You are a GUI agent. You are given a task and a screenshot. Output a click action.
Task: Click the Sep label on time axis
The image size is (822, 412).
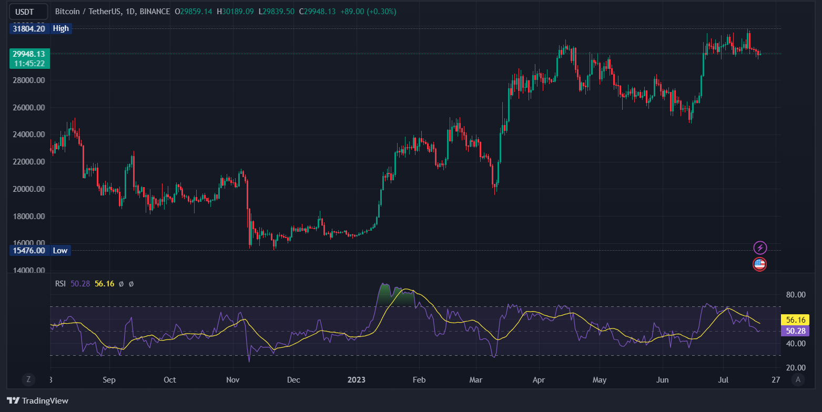pyautogui.click(x=109, y=379)
